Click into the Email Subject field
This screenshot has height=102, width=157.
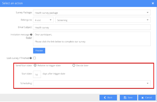point(92,27)
